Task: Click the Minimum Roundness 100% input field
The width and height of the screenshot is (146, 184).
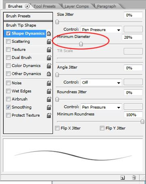Action: (133, 115)
